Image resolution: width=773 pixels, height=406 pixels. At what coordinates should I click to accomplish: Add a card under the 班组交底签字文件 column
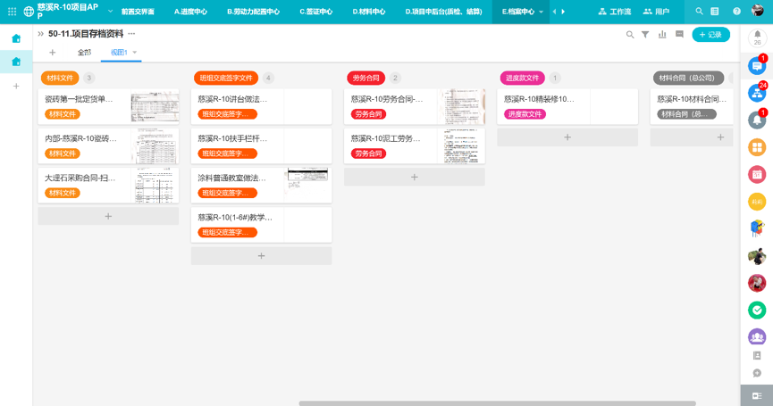pos(261,255)
